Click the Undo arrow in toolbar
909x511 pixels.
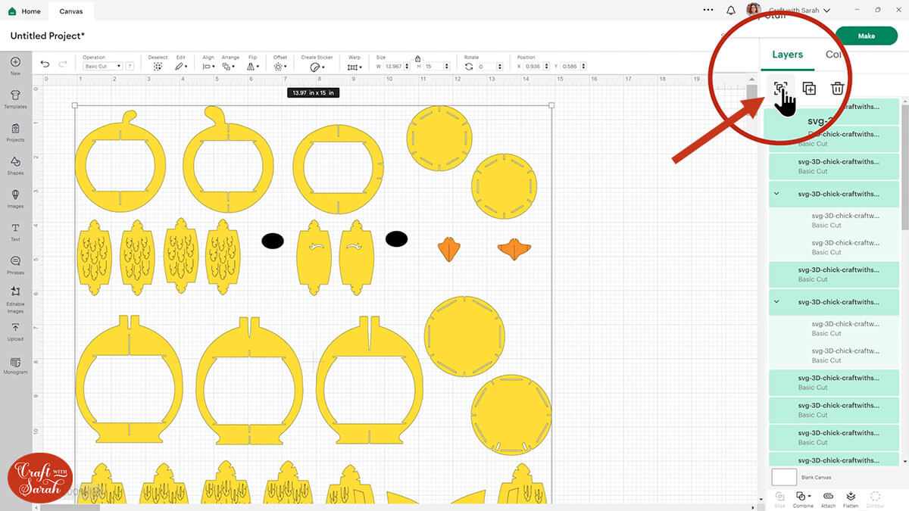point(45,65)
